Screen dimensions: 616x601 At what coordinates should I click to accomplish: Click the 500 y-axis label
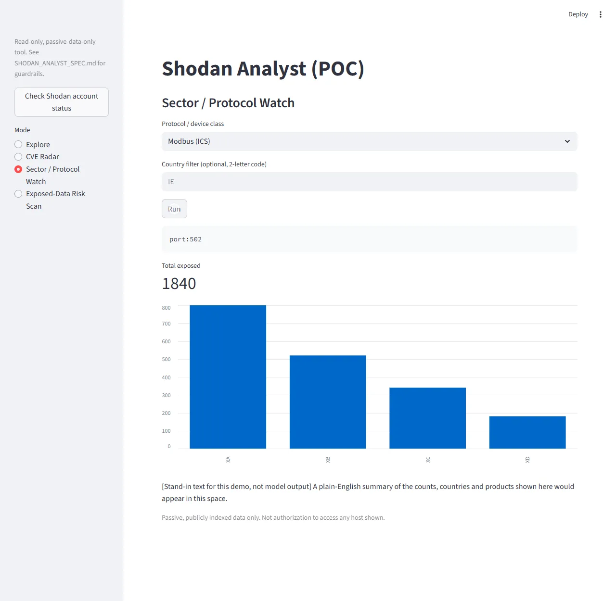tap(166, 359)
